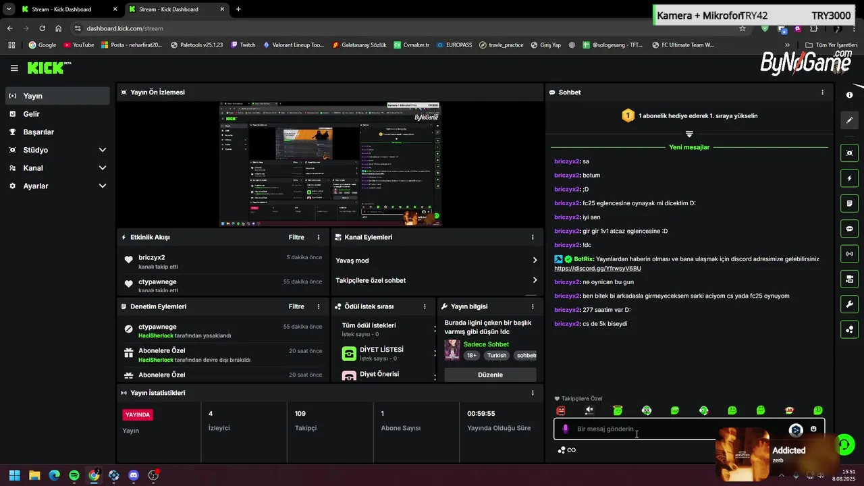Show more bookmarks with the double chevron
The width and height of the screenshot is (864, 486).
pyautogui.click(x=787, y=45)
